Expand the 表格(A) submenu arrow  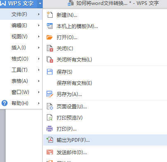pos(39,81)
